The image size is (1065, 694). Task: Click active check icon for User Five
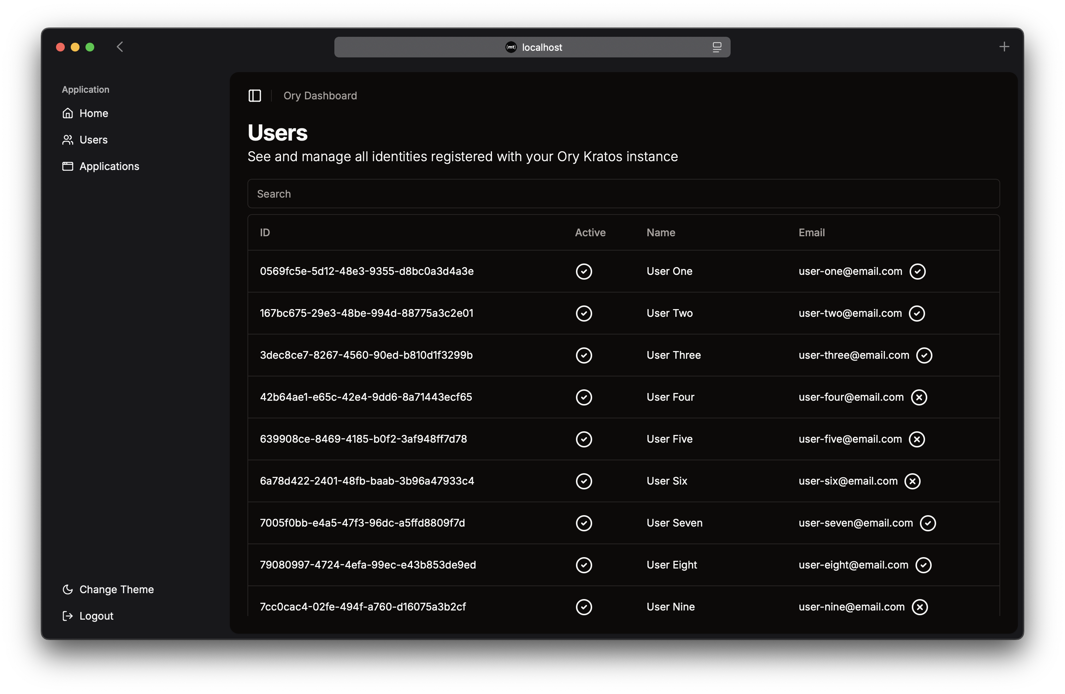tap(584, 439)
